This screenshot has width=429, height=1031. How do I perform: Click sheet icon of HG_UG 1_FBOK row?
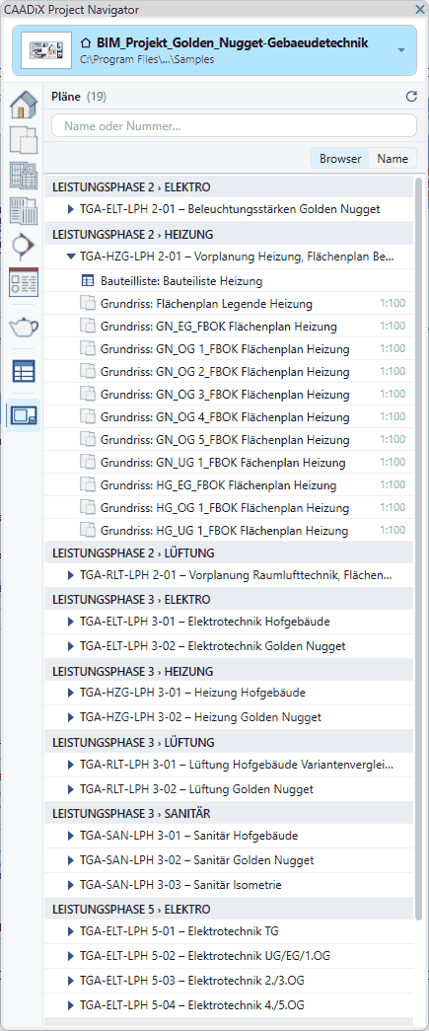click(x=88, y=530)
